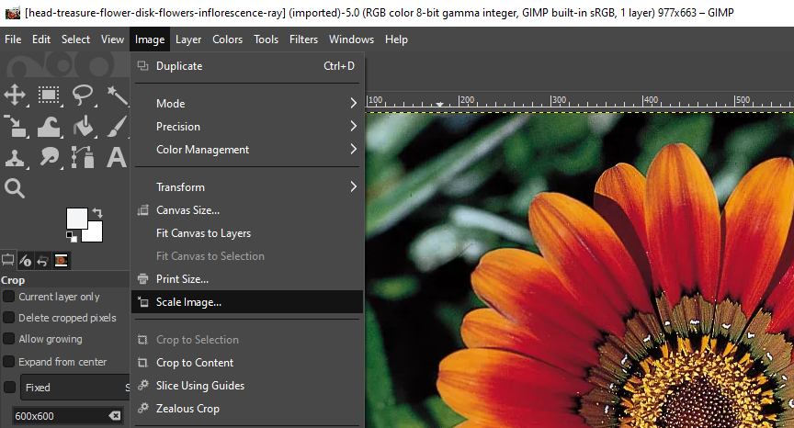
Task: Expand the Mode submenu arrow
Action: 354,103
